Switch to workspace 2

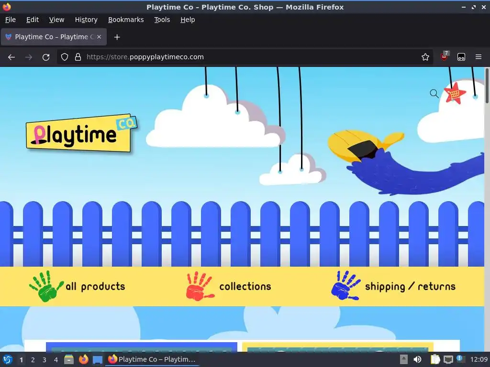click(33, 360)
